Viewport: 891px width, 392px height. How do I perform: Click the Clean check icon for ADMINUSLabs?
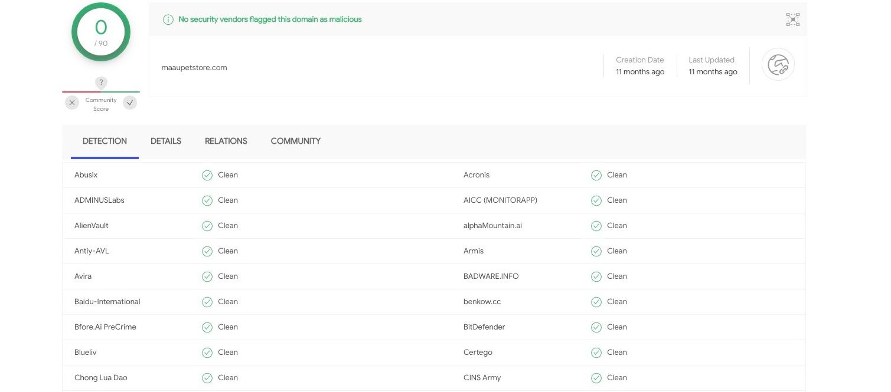pyautogui.click(x=207, y=200)
